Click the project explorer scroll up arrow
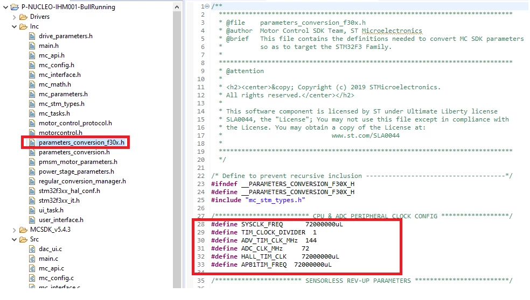 [x=177, y=7]
